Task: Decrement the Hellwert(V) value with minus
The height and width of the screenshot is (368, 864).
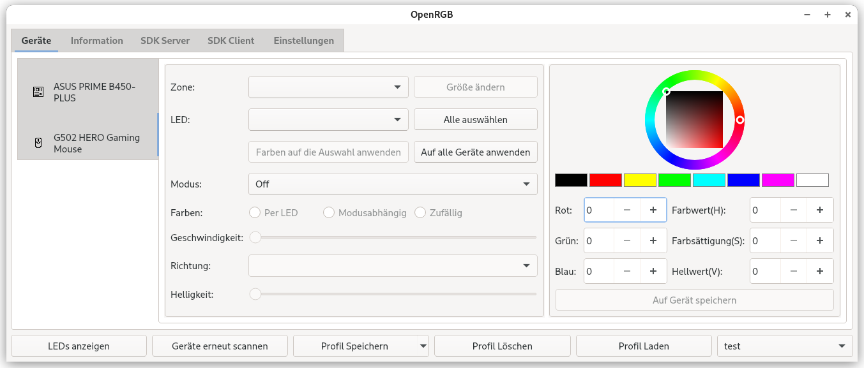Action: [794, 271]
